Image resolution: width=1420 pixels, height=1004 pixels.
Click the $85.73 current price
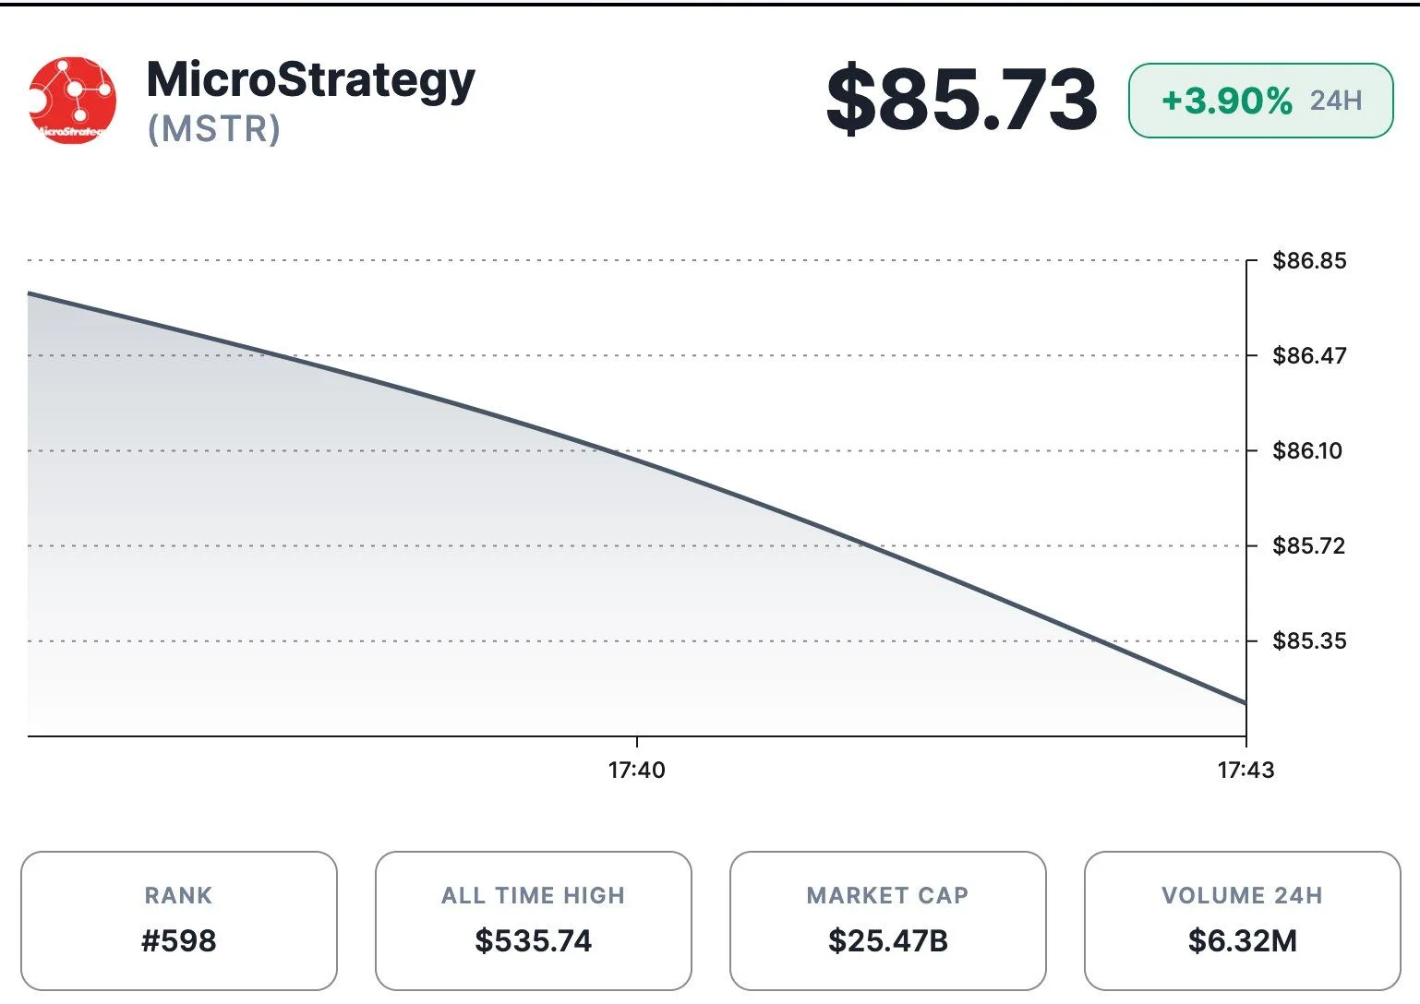962,99
